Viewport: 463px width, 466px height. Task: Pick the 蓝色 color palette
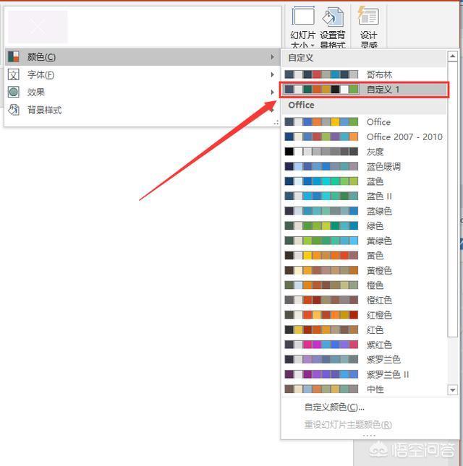[x=364, y=181]
